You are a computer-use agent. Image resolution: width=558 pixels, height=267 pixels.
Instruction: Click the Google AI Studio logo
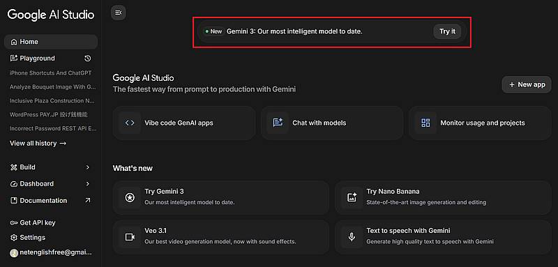(x=51, y=15)
